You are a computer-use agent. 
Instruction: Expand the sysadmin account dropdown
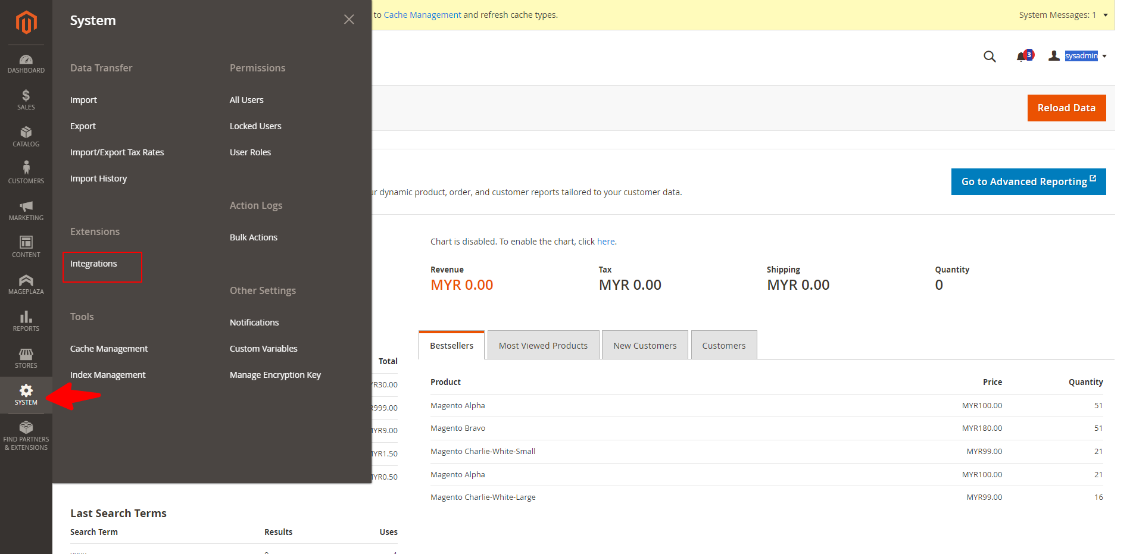1080,56
